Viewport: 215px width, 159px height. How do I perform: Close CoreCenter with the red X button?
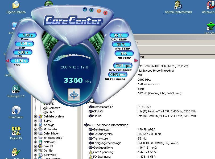pyautogui.click(x=105, y=13)
